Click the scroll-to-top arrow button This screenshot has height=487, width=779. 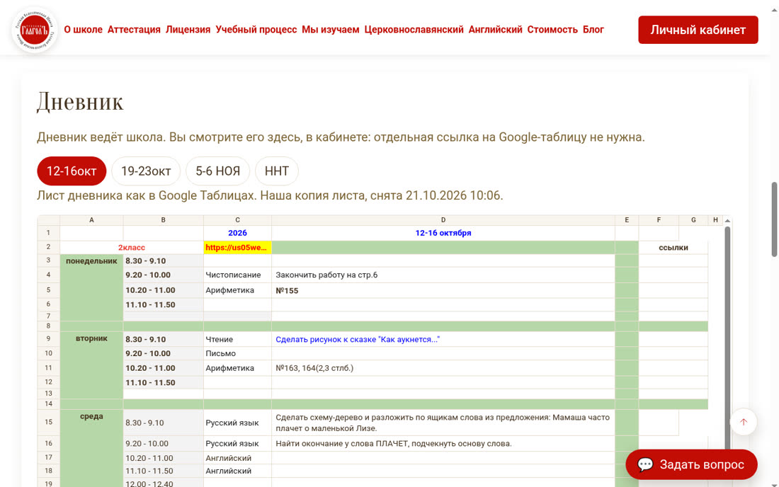click(x=743, y=422)
